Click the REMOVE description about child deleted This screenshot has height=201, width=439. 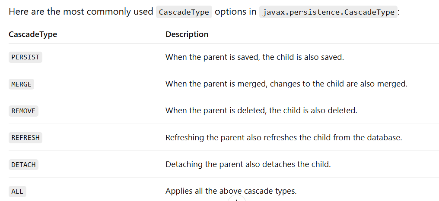coord(261,111)
